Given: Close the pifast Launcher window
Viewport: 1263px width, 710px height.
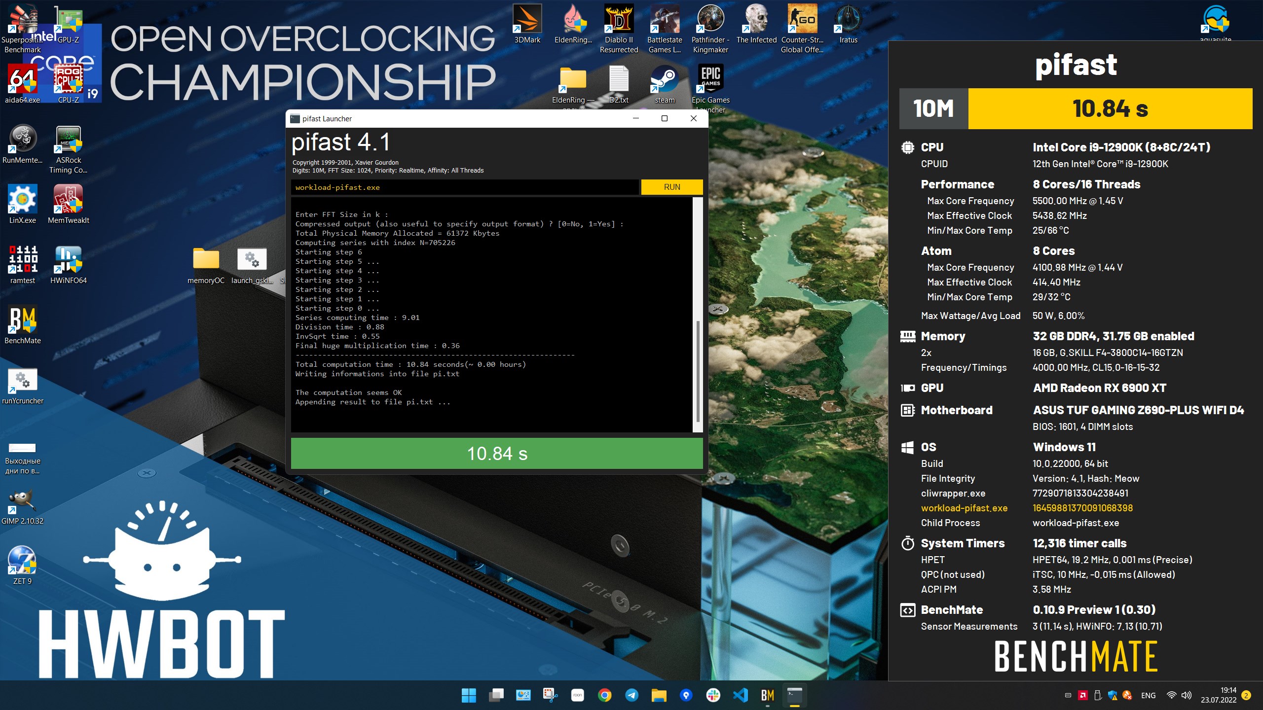Looking at the screenshot, I should [x=693, y=118].
